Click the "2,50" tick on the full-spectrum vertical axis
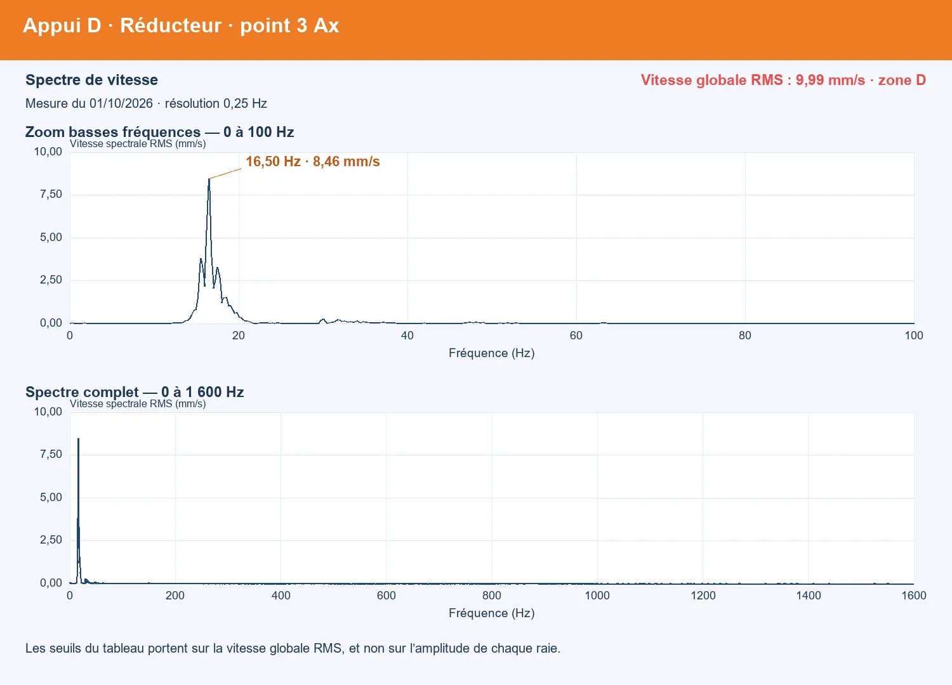This screenshot has width=952, height=685. (x=51, y=540)
